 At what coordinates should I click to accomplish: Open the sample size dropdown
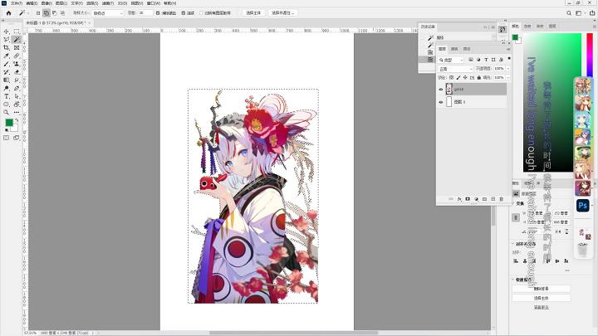108,13
